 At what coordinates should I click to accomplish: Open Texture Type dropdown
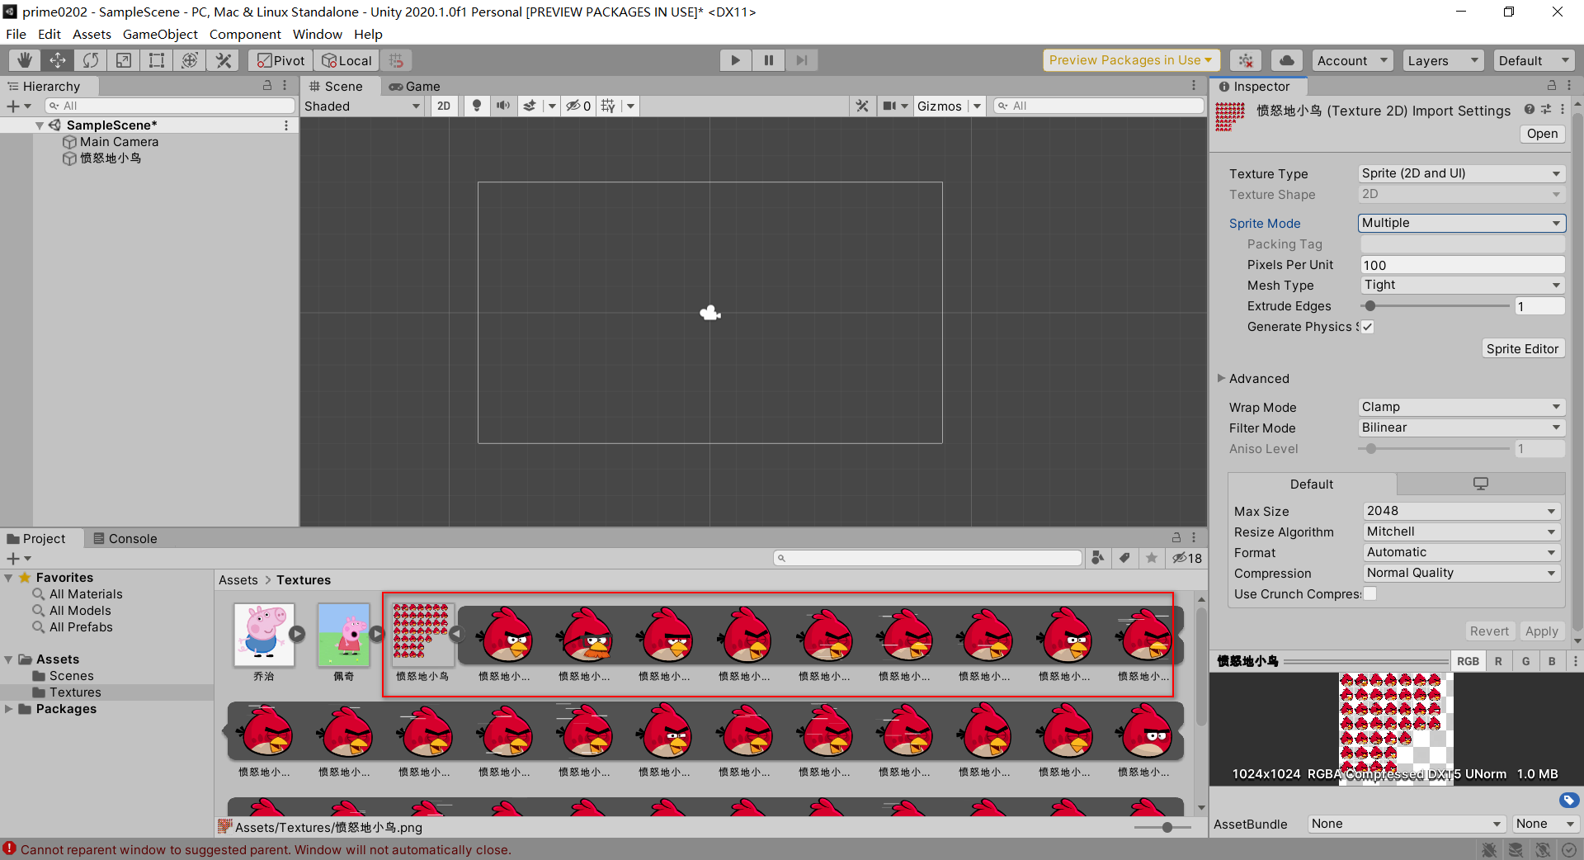(1461, 173)
